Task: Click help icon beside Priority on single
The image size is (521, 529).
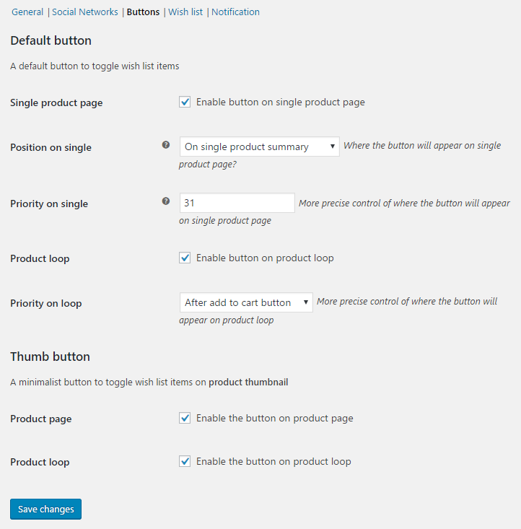Action: (x=166, y=201)
